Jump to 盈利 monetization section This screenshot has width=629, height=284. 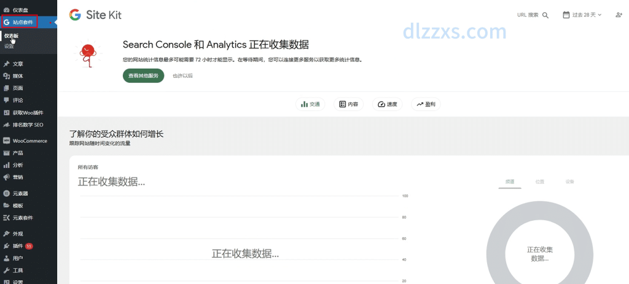pos(426,104)
